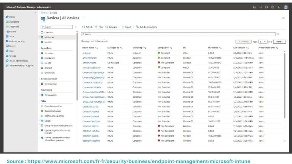This screenshot has height=164, width=292.
Task: Open the page number dropdown
Action: coord(263,42)
